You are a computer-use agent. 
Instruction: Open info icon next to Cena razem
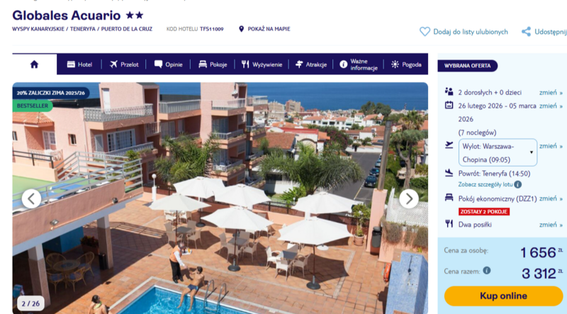tap(487, 270)
